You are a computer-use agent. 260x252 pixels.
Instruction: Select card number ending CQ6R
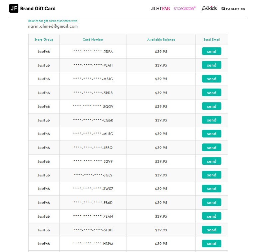click(x=93, y=120)
